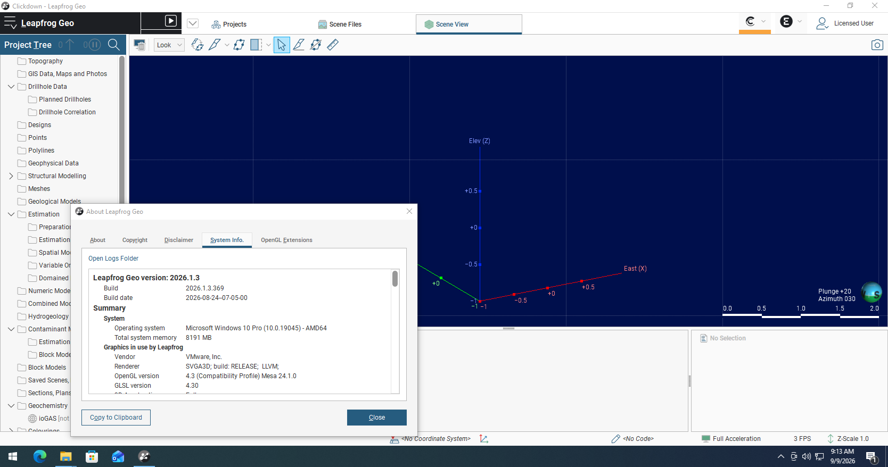
Task: Open Microsoft Edge from taskbar
Action: pyautogui.click(x=40, y=456)
